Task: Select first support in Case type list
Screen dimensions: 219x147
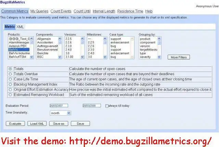Action: pos(120,39)
